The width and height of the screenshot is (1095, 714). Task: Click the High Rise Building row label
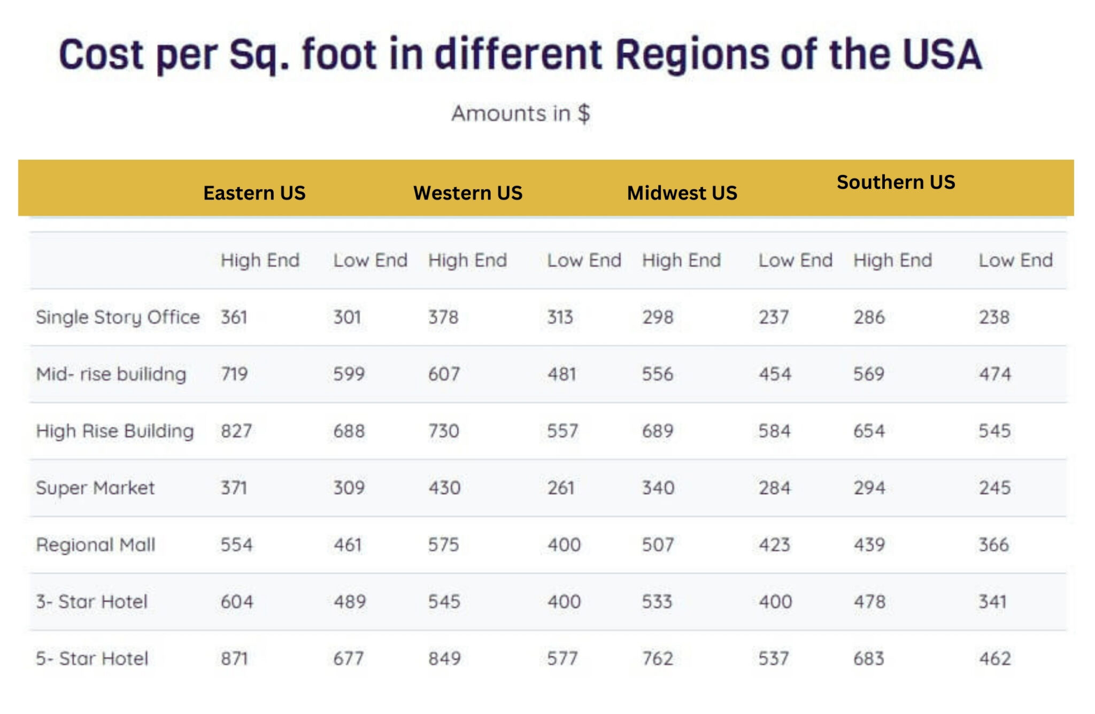[115, 431]
